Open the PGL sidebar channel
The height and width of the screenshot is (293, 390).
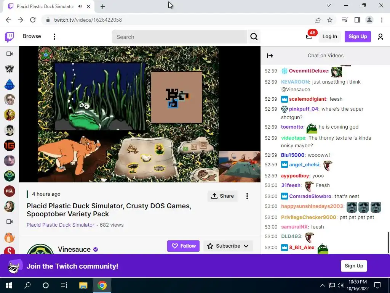tap(10, 191)
